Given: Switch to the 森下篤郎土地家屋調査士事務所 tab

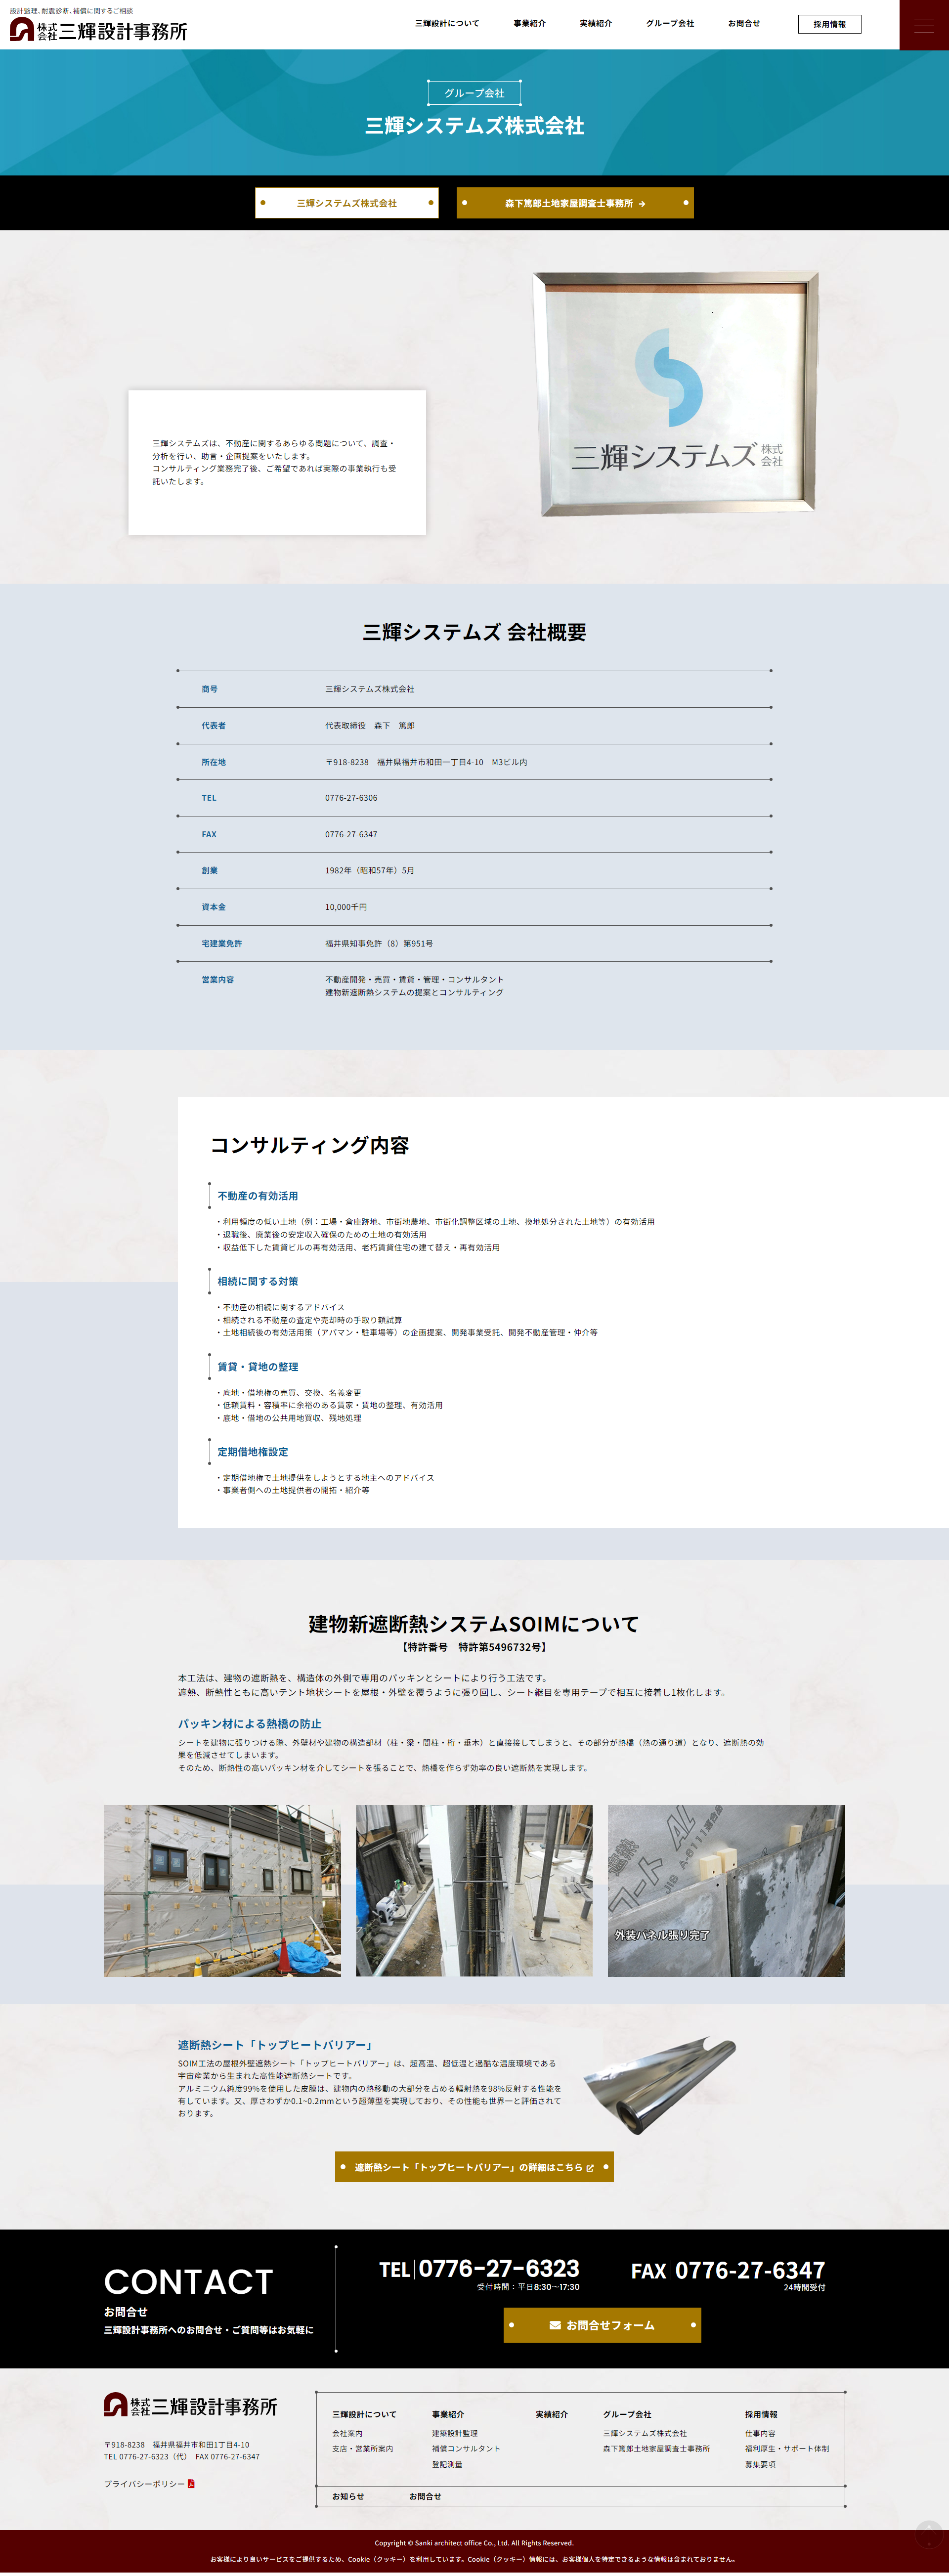Looking at the screenshot, I should [577, 203].
